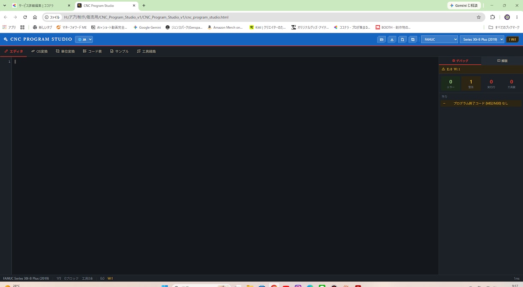Open the 単位変換 tab

click(65, 51)
